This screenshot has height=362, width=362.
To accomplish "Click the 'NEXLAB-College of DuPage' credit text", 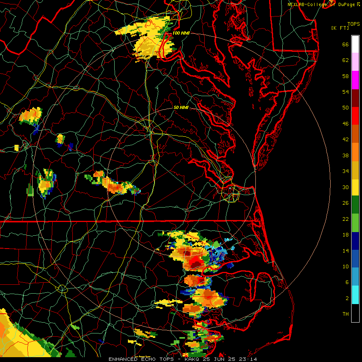I will (321, 4).
